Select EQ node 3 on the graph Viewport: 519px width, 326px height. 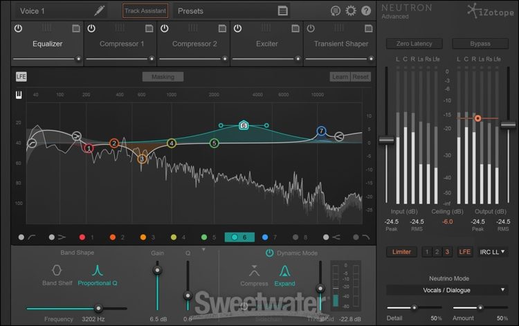pyautogui.click(x=142, y=159)
